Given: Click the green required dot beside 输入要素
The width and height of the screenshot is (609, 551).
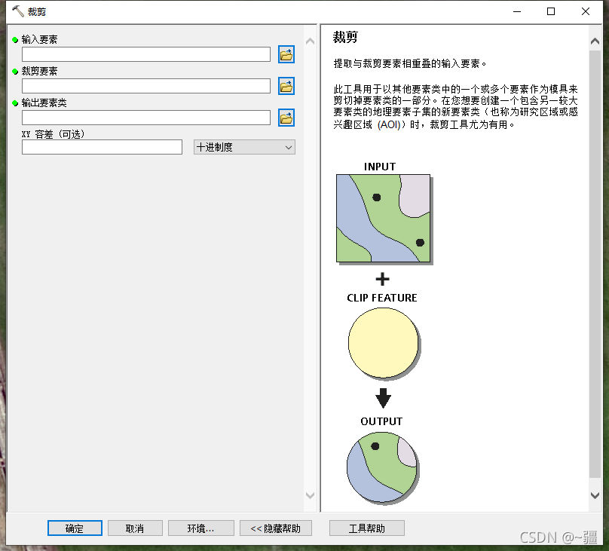Looking at the screenshot, I should pyautogui.click(x=15, y=40).
